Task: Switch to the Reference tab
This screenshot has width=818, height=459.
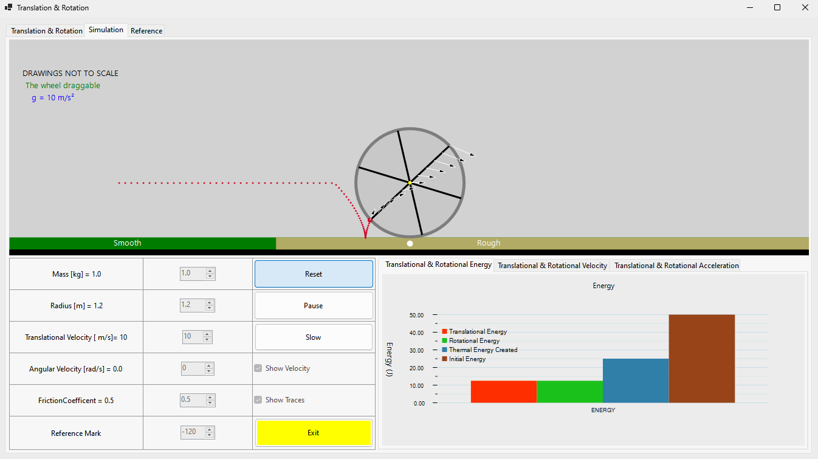Action: tap(146, 30)
